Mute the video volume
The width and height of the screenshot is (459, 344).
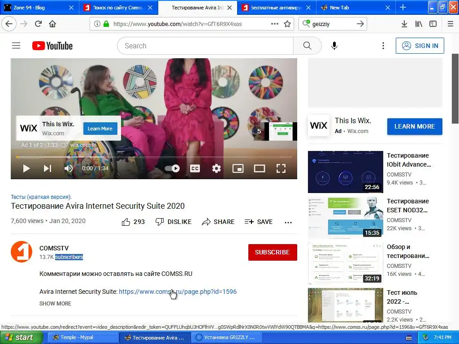coord(69,168)
